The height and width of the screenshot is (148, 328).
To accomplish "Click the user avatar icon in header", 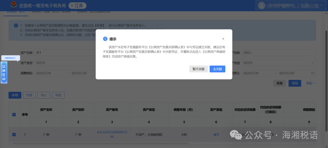I will (262, 5).
